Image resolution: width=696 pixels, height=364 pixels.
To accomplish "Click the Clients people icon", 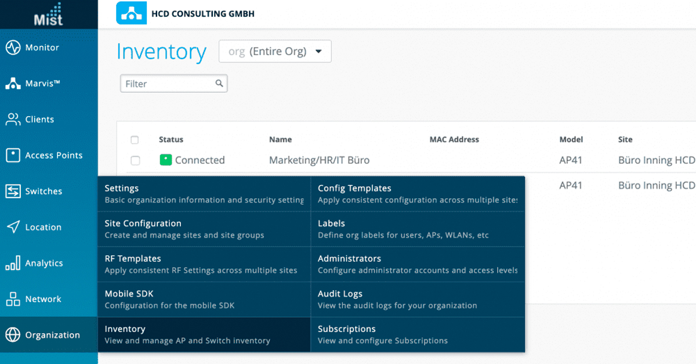I will click(x=13, y=120).
